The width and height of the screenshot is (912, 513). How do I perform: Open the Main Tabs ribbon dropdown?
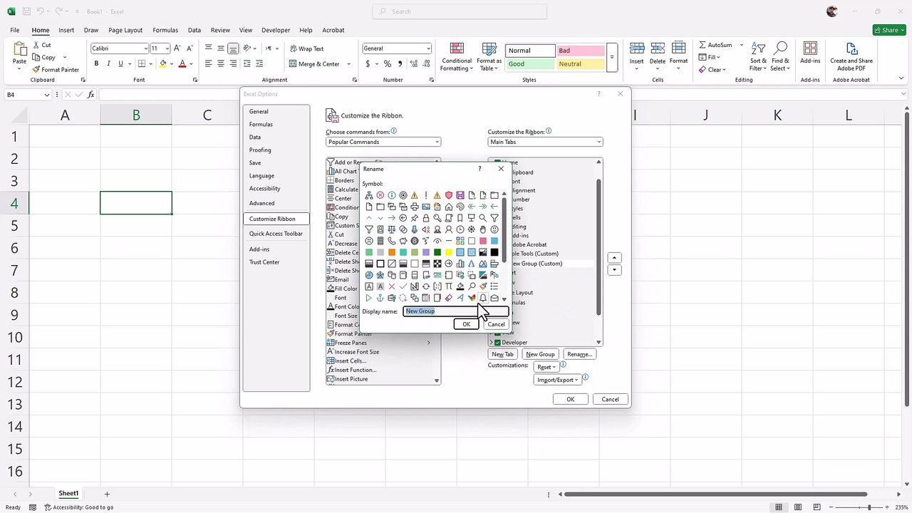pyautogui.click(x=545, y=142)
